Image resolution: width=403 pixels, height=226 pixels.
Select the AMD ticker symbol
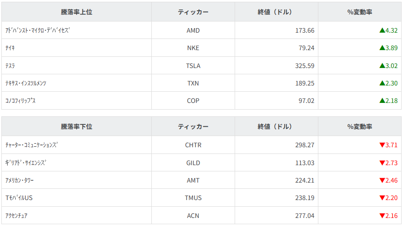(x=193, y=30)
